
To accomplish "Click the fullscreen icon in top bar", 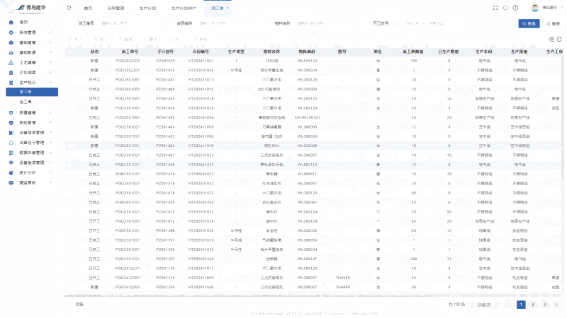I will click(495, 7).
